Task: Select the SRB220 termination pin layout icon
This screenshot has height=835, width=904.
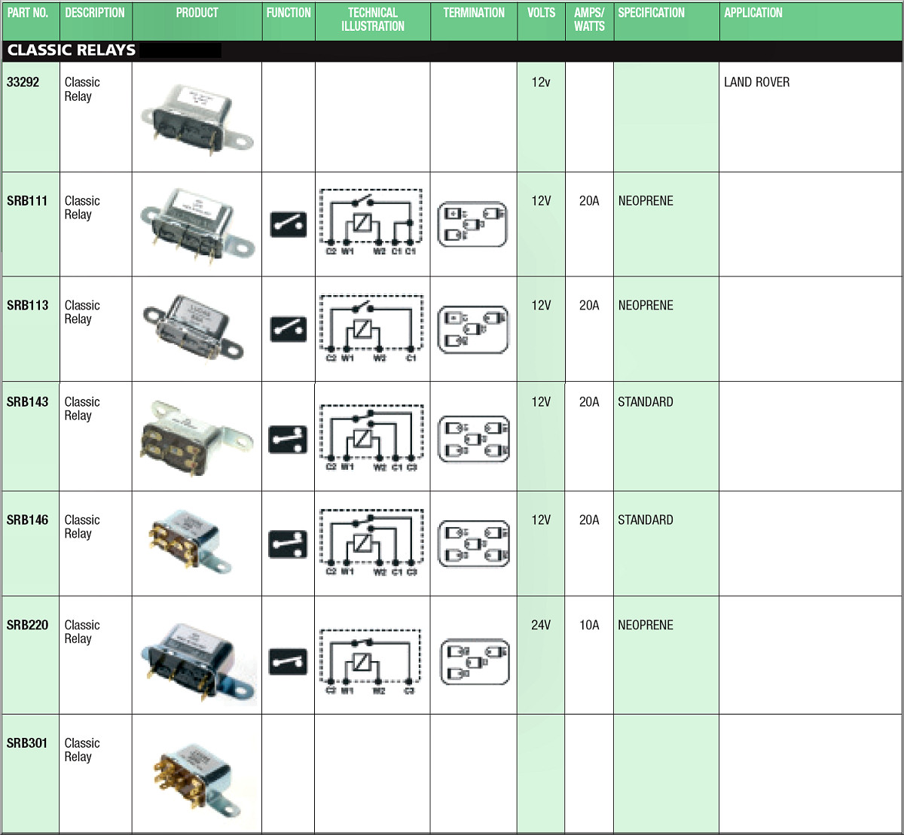Action: click(474, 663)
